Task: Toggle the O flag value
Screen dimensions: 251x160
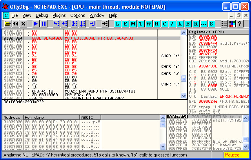Action: click(195, 96)
